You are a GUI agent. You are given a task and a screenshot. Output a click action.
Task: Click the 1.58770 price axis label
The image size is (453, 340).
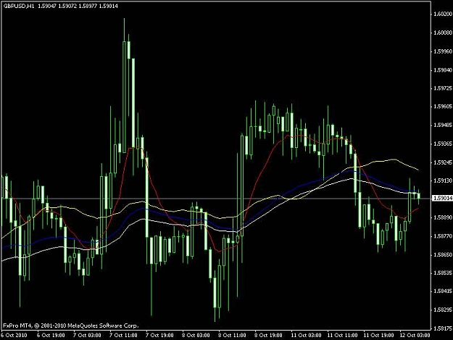(442, 236)
